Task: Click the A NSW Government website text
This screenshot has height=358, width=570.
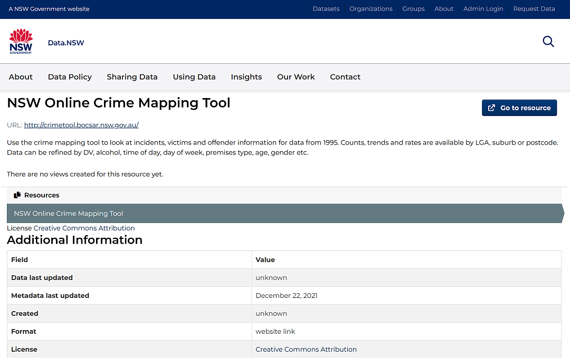Action: [x=49, y=9]
